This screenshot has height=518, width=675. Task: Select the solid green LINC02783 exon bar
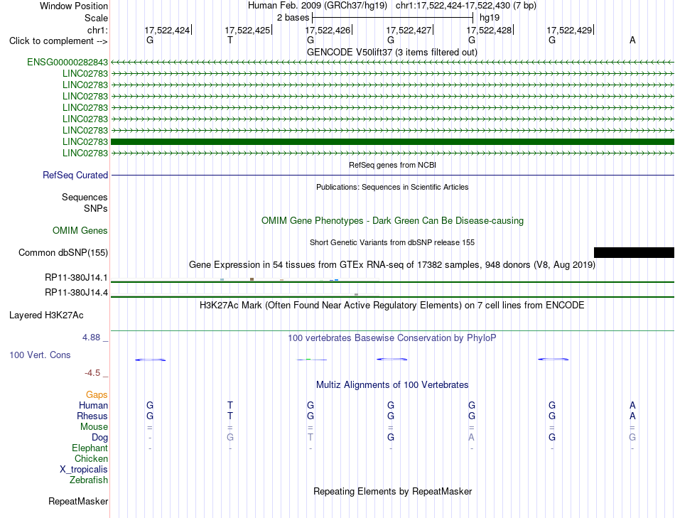[393, 141]
